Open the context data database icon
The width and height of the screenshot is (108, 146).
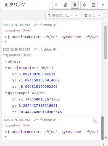click(94, 5)
